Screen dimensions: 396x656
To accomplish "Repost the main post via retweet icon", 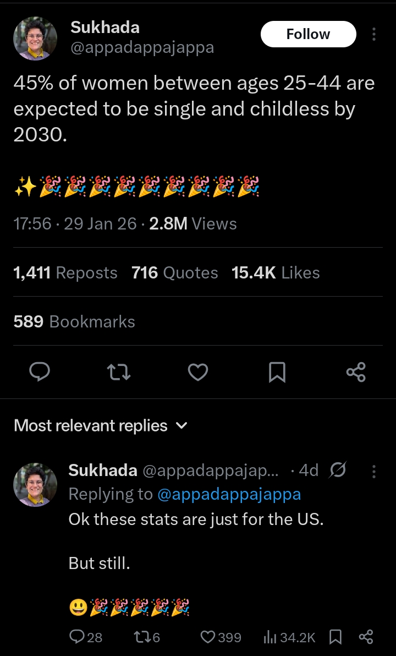I will coord(118,373).
